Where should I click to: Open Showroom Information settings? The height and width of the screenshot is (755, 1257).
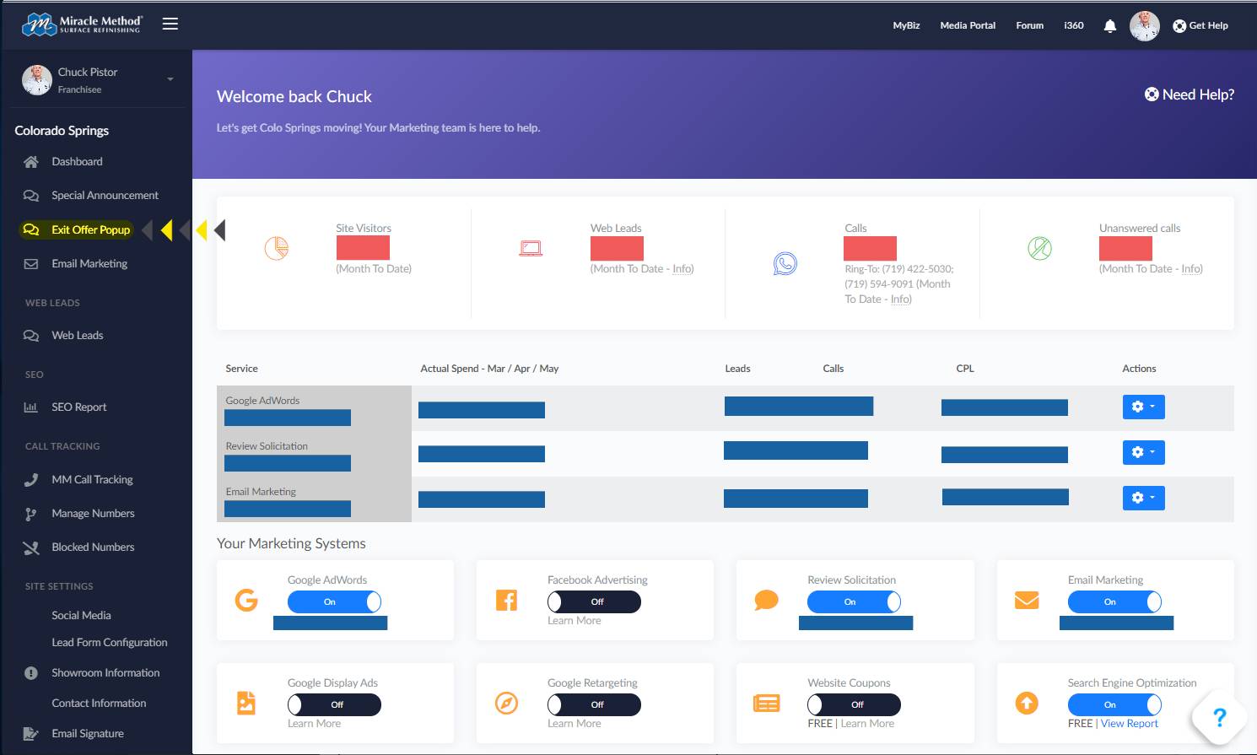[105, 673]
